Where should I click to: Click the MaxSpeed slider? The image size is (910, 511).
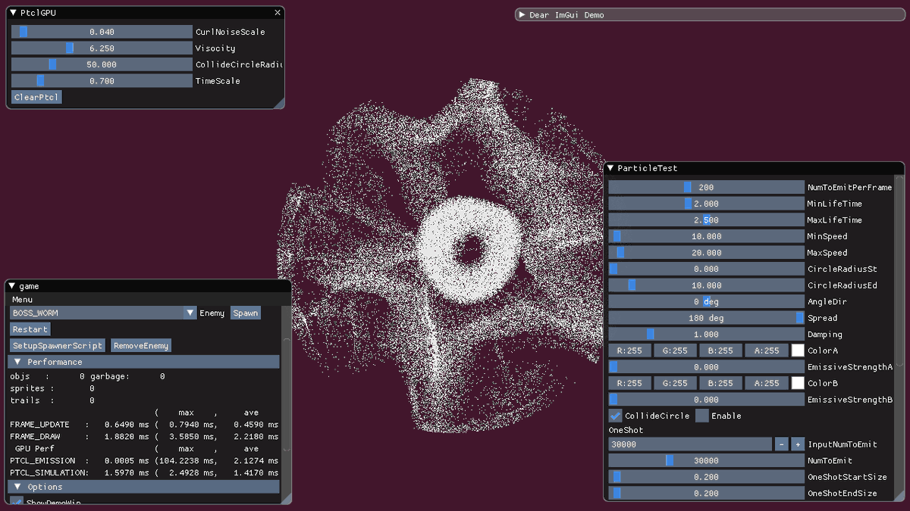pyautogui.click(x=706, y=253)
